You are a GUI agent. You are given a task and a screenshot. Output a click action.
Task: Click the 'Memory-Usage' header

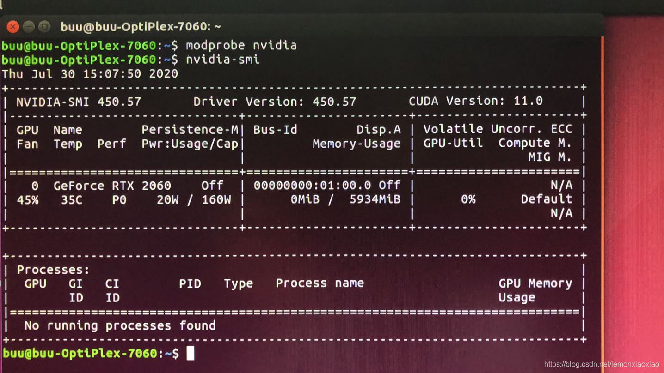357,144
